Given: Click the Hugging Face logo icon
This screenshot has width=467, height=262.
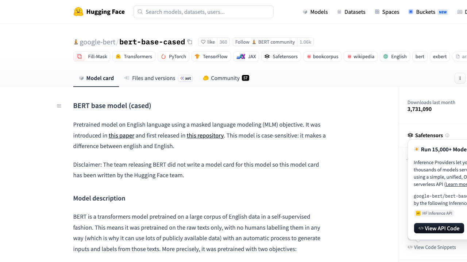Looking at the screenshot, I should tap(78, 12).
